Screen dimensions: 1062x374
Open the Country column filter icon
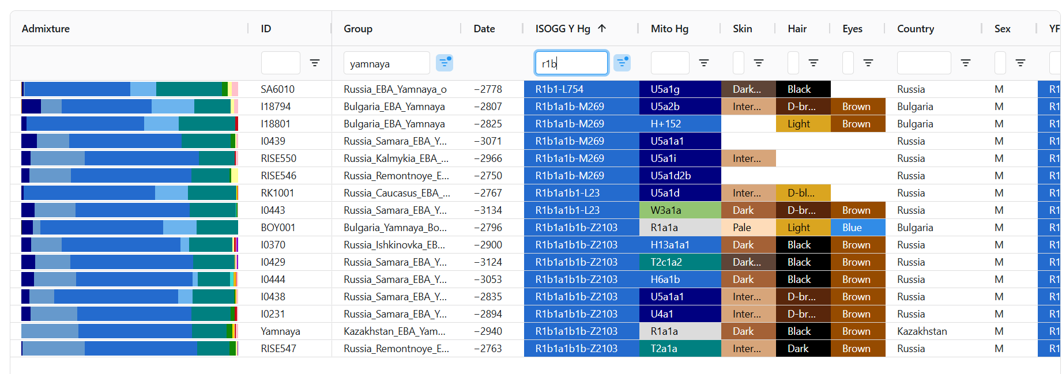pyautogui.click(x=966, y=63)
